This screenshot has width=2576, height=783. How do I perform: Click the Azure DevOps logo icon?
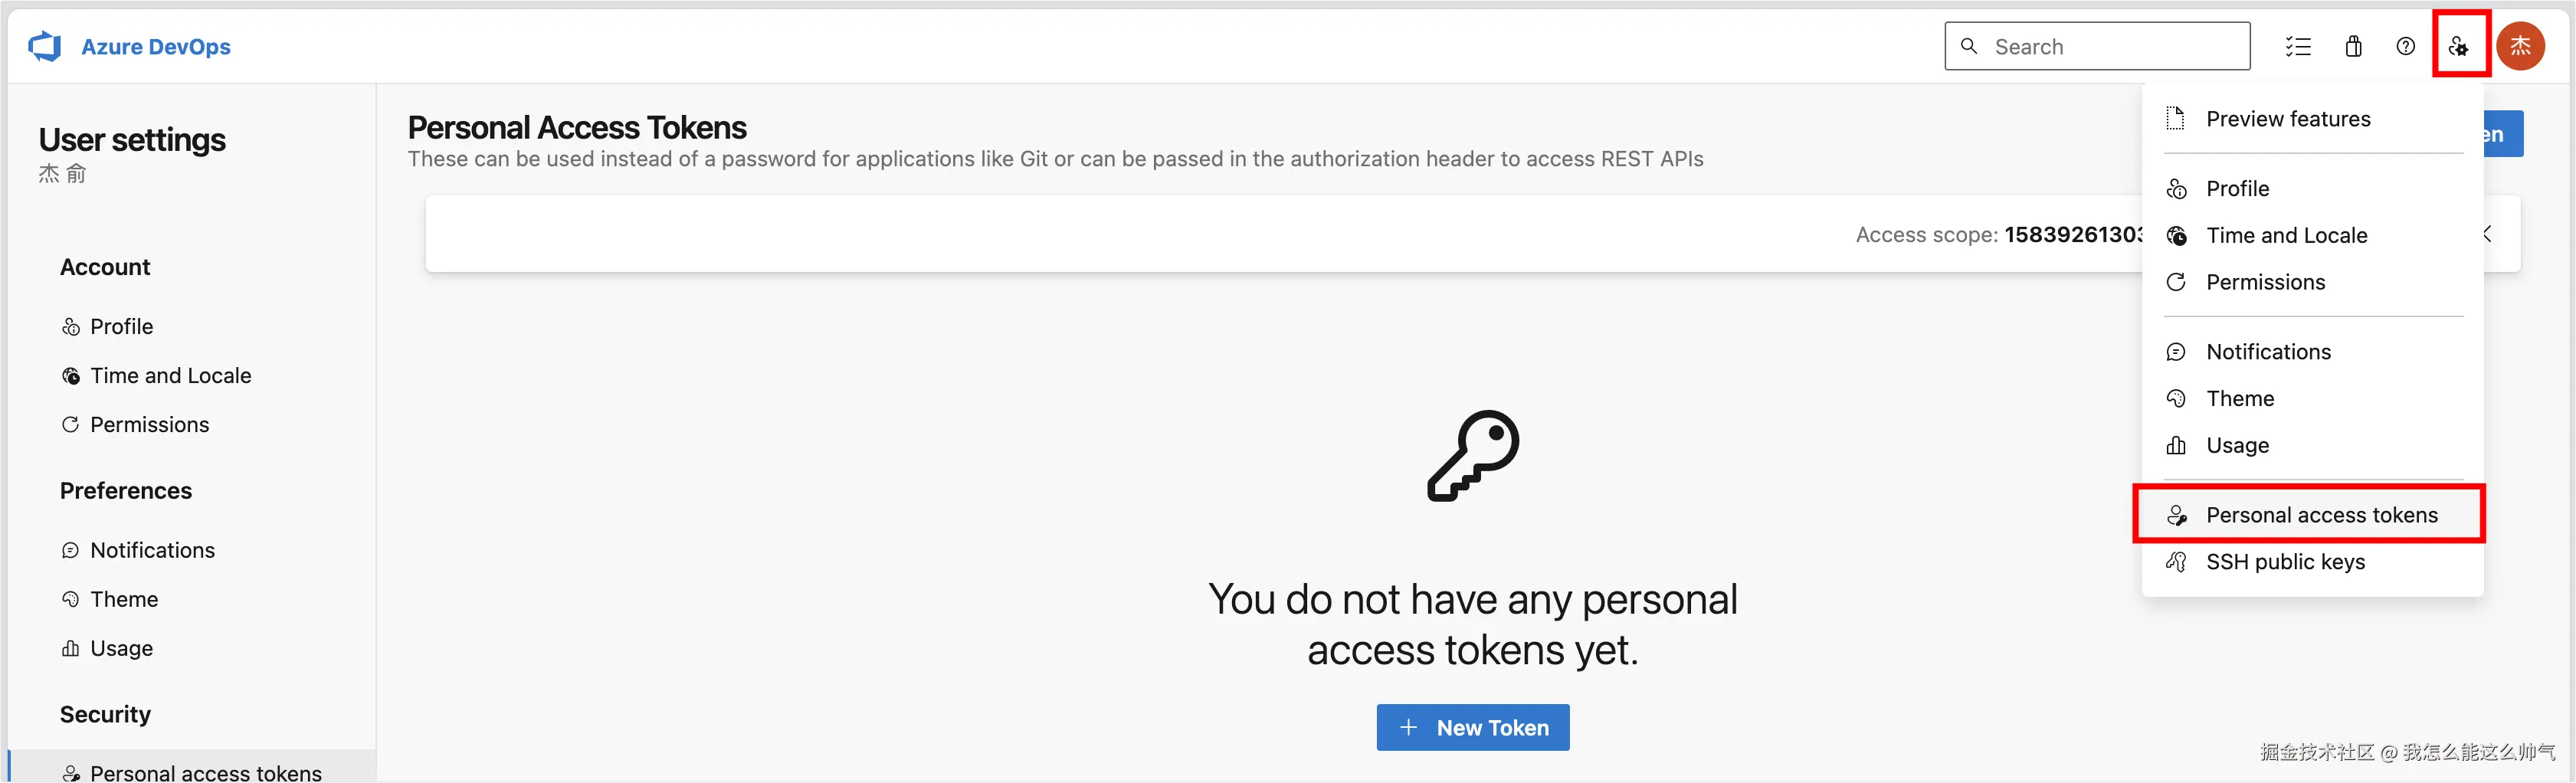[45, 46]
